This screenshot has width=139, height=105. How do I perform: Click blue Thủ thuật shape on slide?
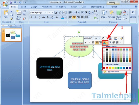tap(80, 80)
